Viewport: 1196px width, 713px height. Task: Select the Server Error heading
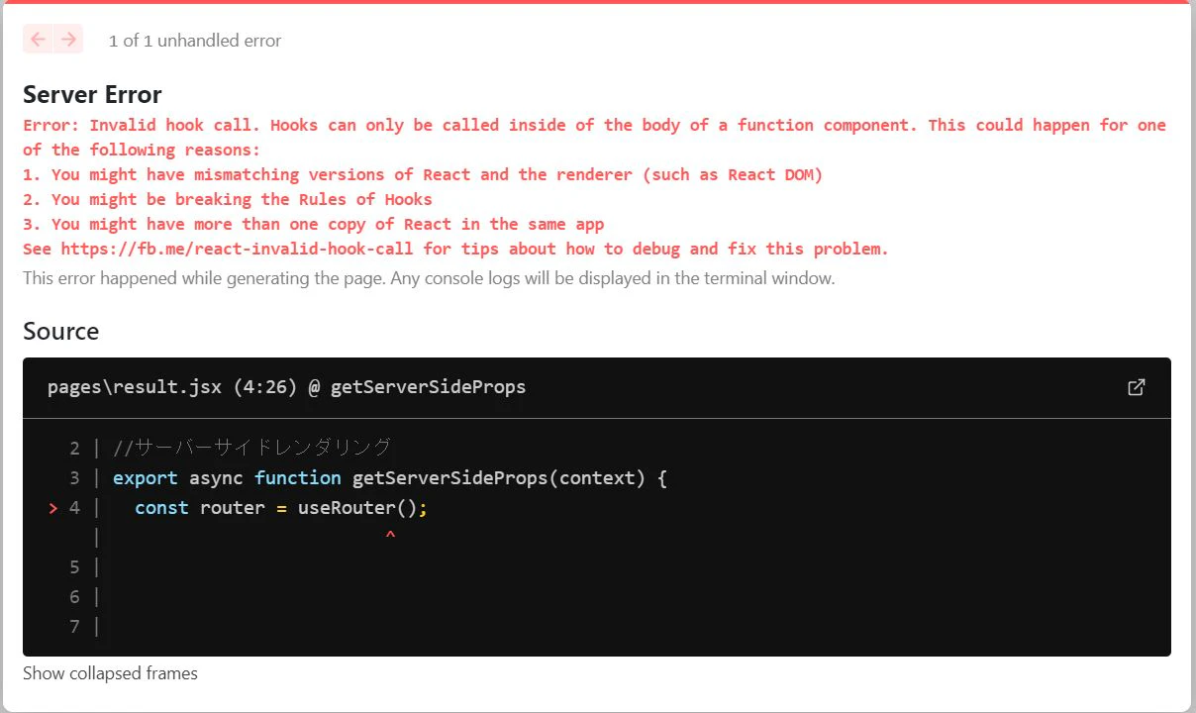coord(92,95)
